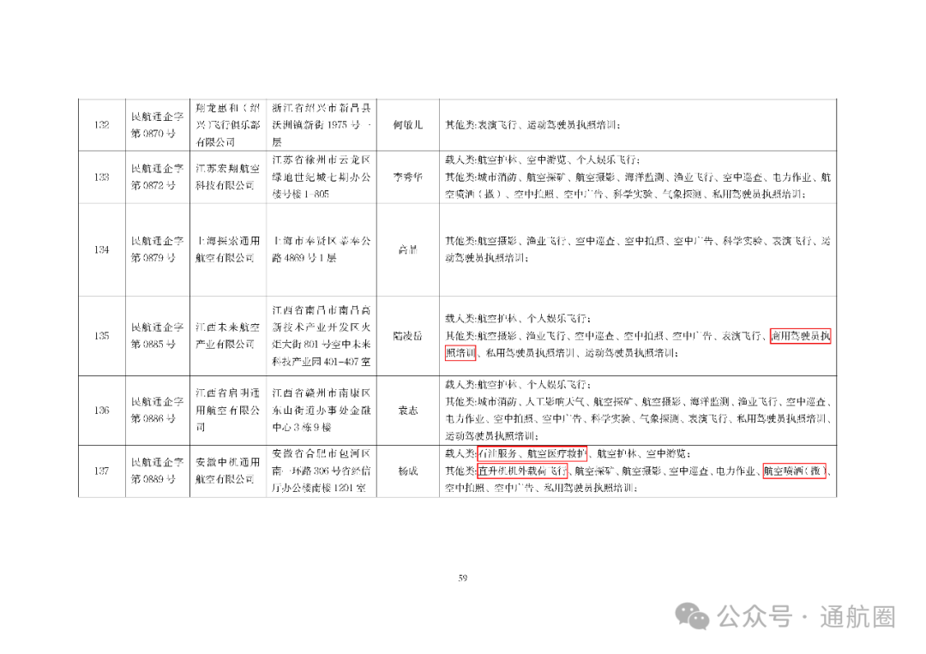Click the business scope cell of row 132
The image size is (926, 654).
click(638, 125)
